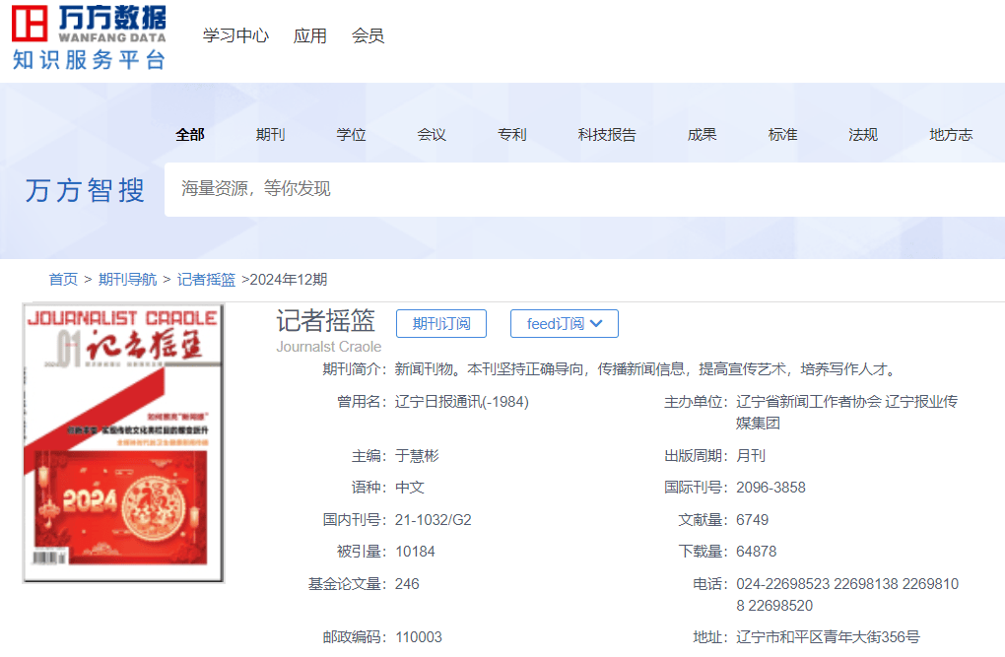
Task: Select the 会议 search tab
Action: click(432, 135)
